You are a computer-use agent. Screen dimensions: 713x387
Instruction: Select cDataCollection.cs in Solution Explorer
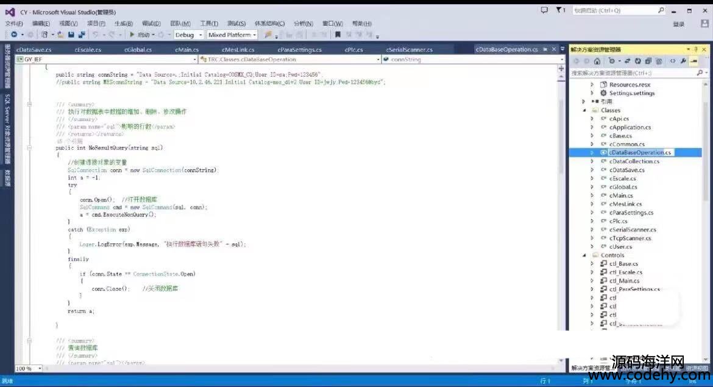coord(634,161)
